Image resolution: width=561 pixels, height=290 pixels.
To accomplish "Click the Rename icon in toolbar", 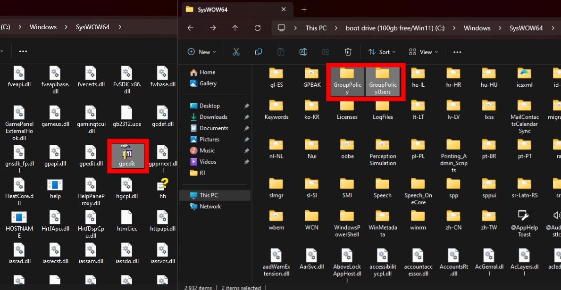I will (303, 52).
